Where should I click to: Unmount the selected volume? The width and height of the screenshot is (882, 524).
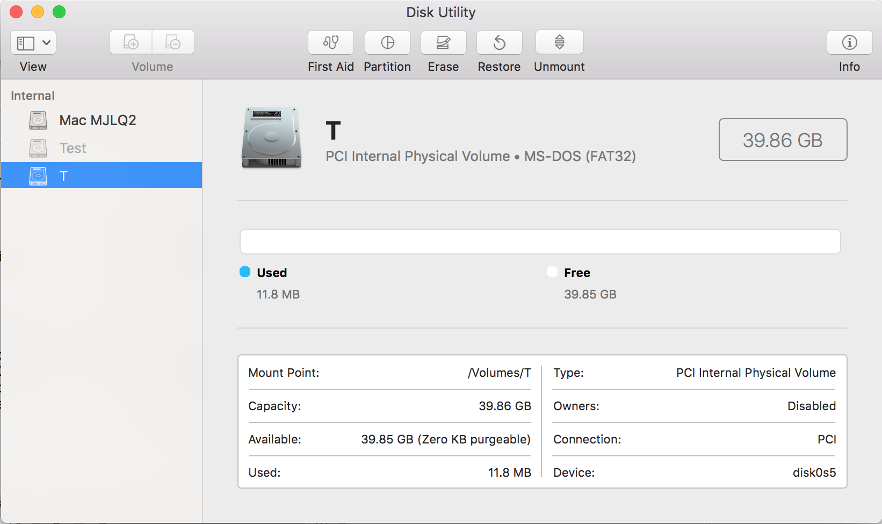(560, 42)
